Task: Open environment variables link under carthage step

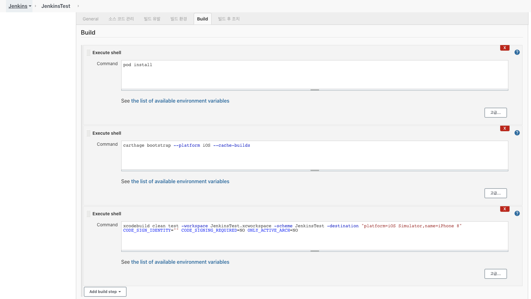Action: (x=180, y=181)
